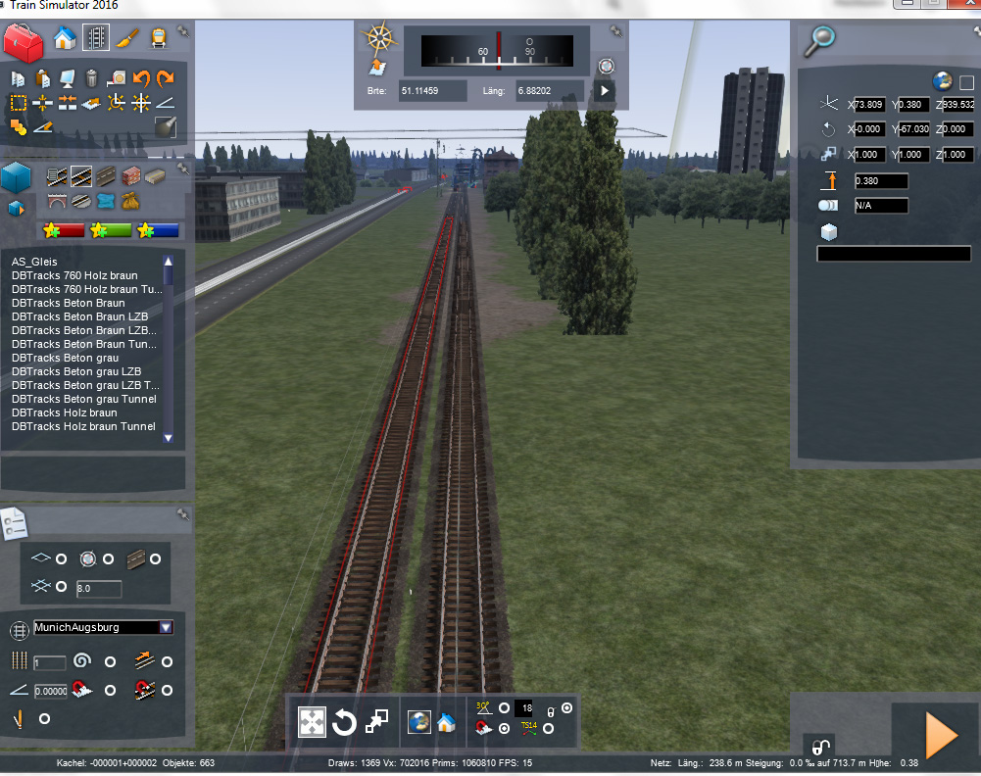Toggle the snap-to-terrain magnet radio button

coord(110,691)
